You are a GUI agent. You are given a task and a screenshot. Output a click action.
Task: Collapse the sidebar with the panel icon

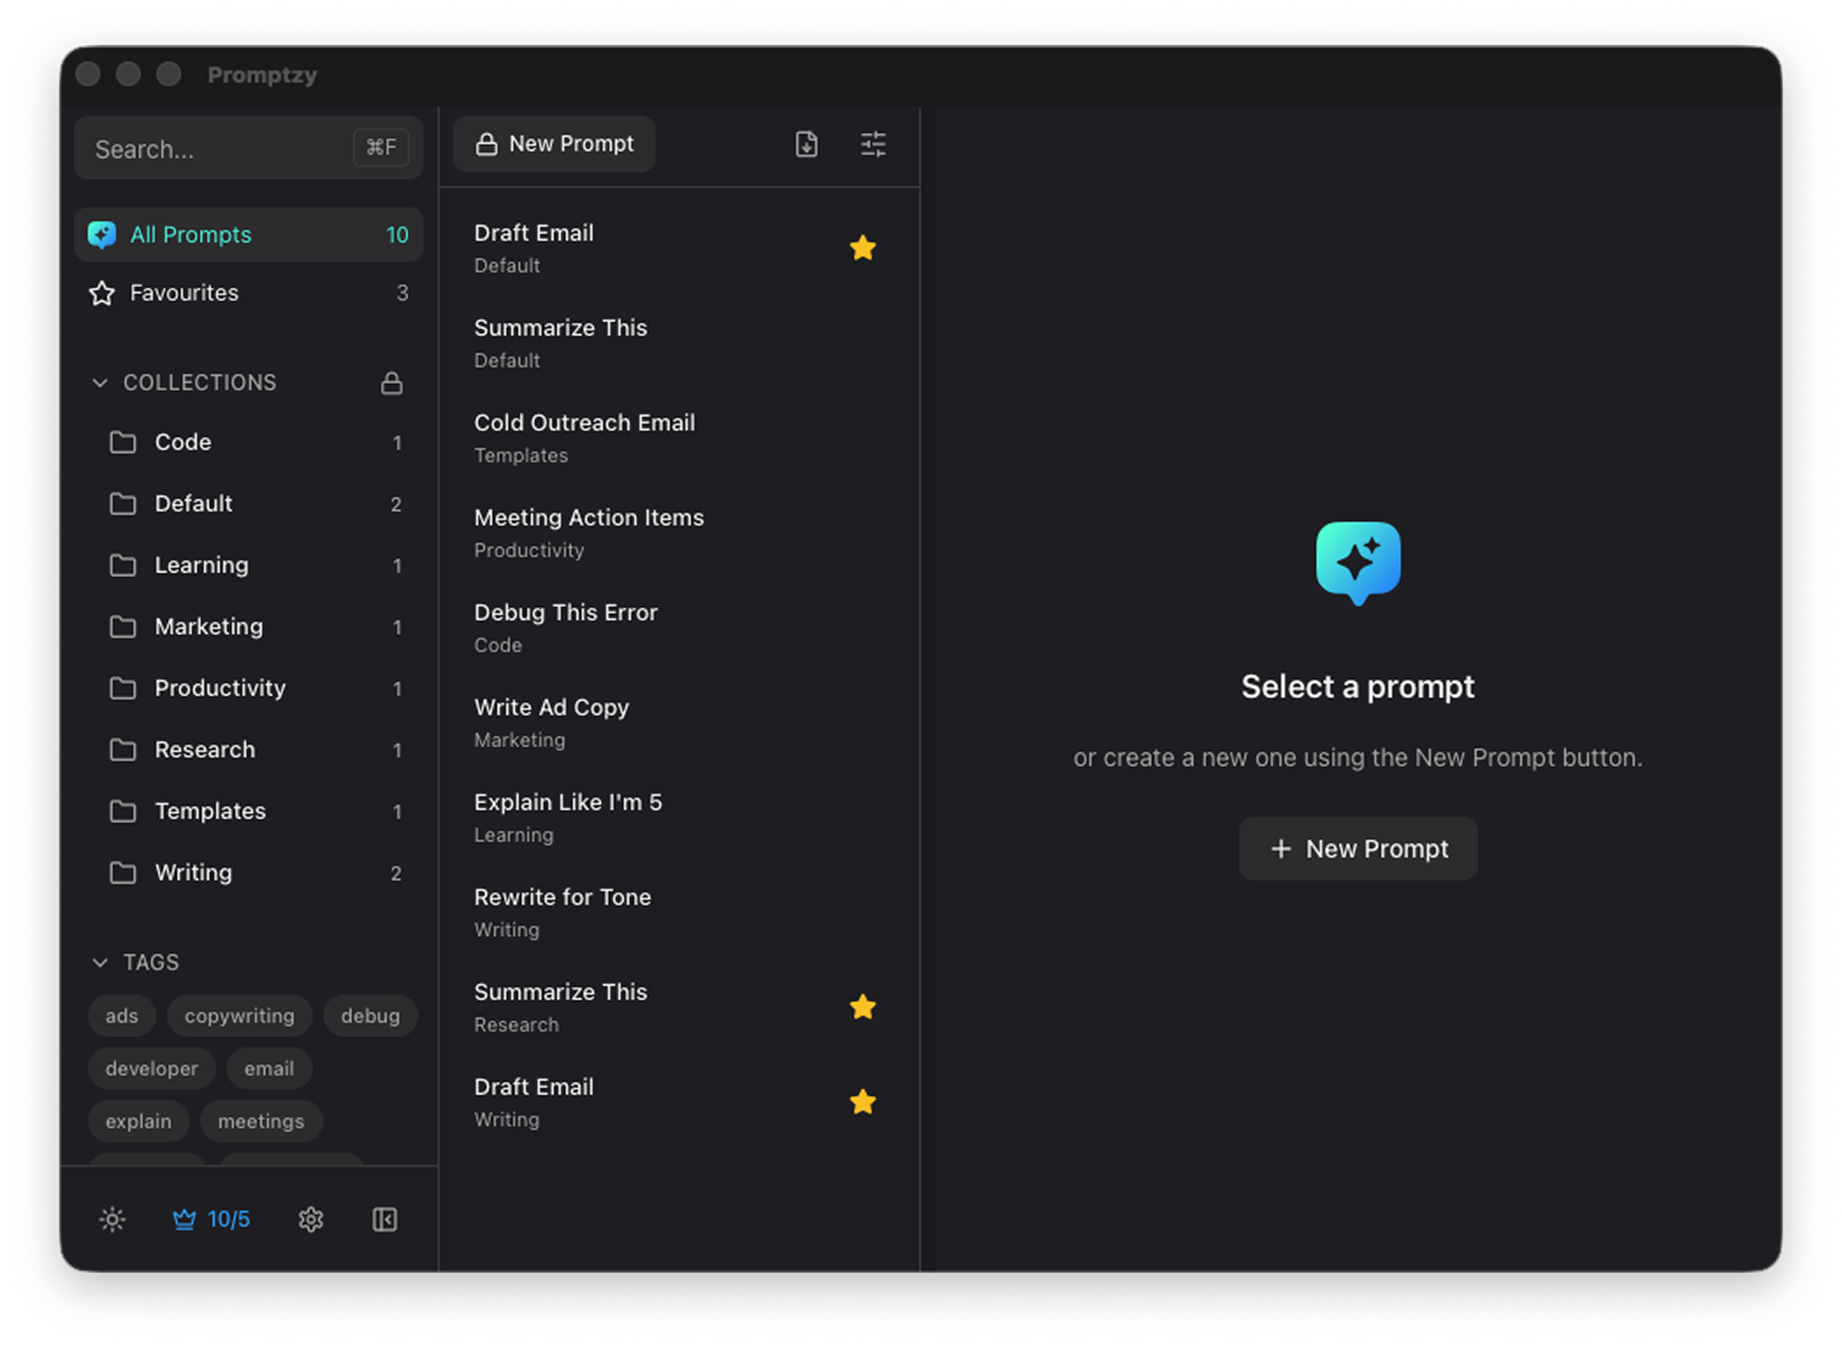pos(384,1219)
